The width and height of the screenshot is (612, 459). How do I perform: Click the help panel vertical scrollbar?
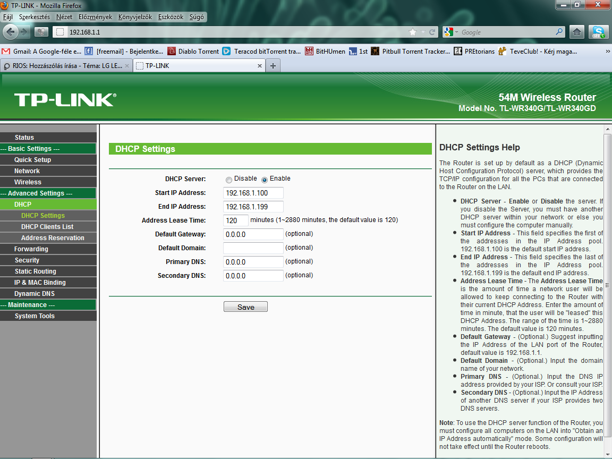[608, 285]
